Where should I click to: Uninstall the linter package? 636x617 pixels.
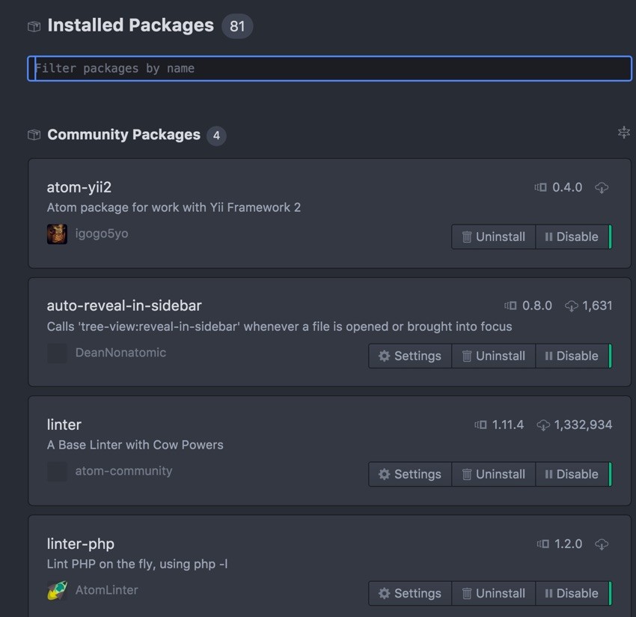pyautogui.click(x=494, y=474)
